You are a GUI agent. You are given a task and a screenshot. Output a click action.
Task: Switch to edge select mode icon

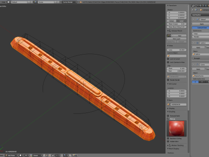[x=47, y=155]
